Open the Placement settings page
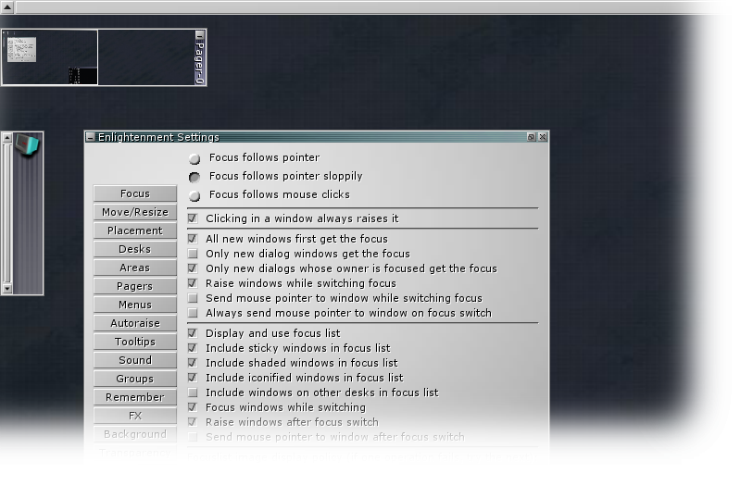Screen dimensions: 741x486 (x=135, y=231)
